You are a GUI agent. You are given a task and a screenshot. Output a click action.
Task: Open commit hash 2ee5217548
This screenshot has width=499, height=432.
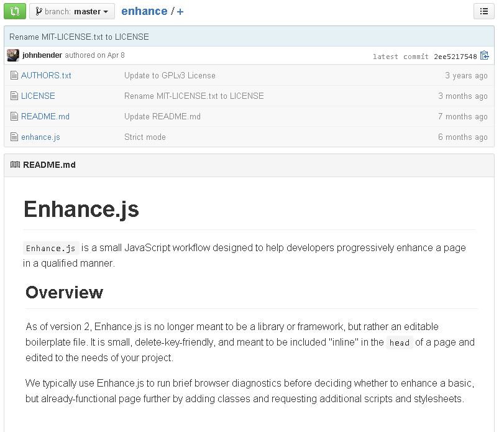click(455, 57)
